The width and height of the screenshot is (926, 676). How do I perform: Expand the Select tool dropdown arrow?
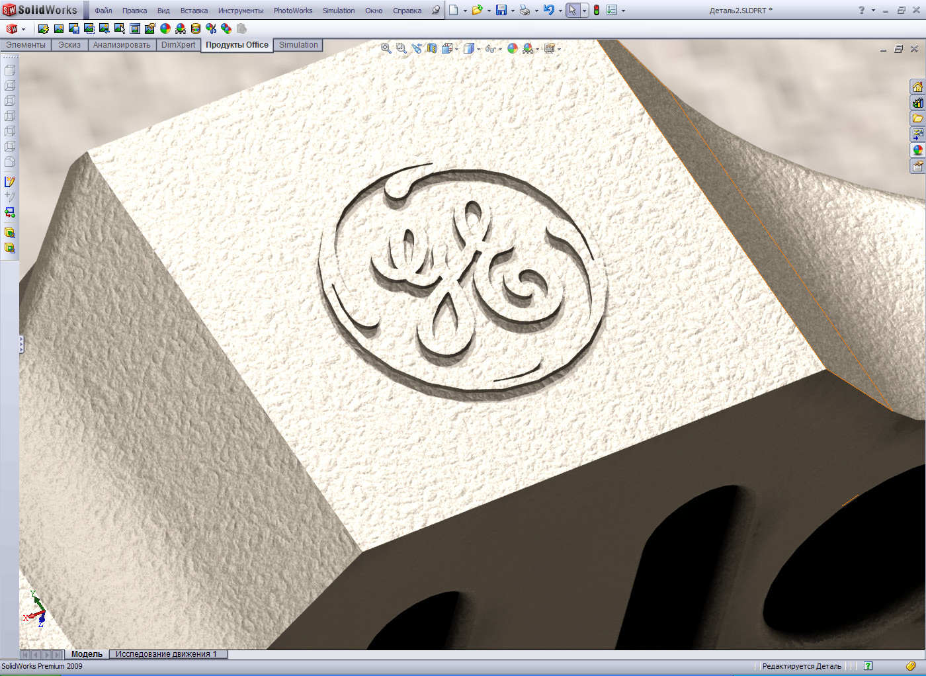(x=584, y=11)
